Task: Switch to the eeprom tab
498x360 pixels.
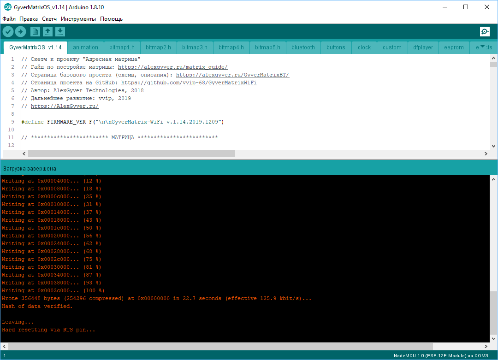Action: [454, 47]
